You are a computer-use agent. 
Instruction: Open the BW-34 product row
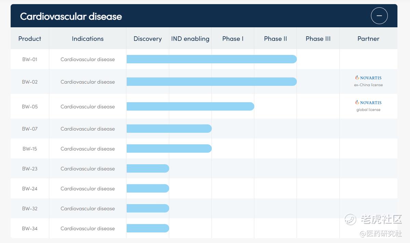coord(204,228)
